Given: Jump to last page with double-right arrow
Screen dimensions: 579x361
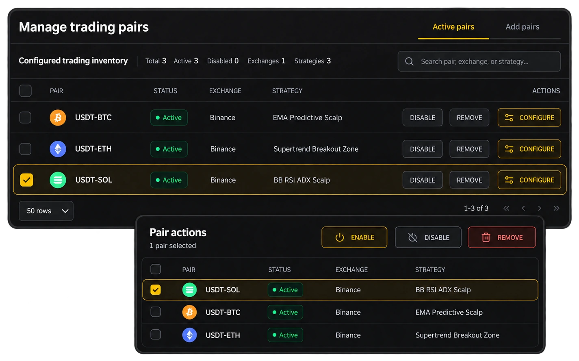Looking at the screenshot, I should [x=556, y=208].
